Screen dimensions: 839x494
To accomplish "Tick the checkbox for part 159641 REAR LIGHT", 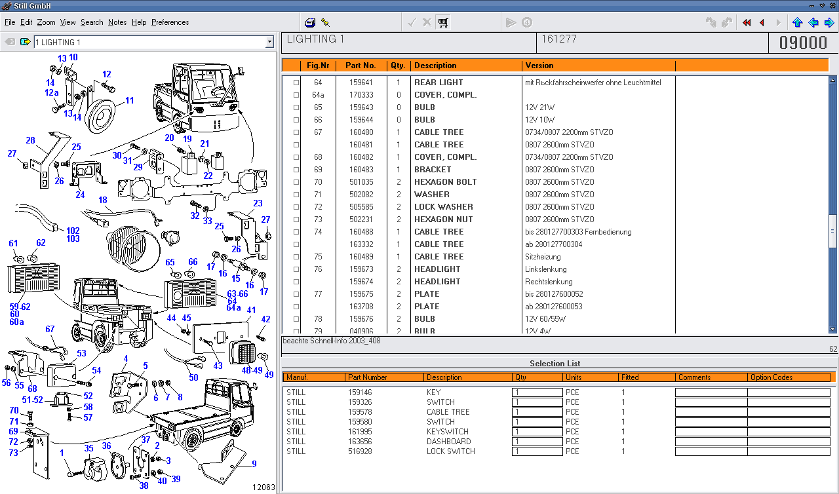I will [x=296, y=83].
